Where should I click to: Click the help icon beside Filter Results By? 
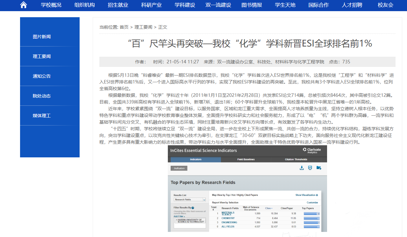coord(193,208)
